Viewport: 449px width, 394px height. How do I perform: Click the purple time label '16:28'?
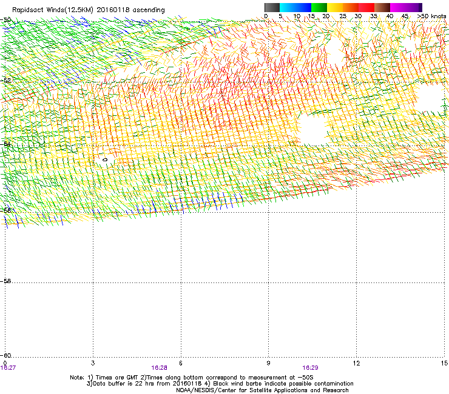(159, 368)
